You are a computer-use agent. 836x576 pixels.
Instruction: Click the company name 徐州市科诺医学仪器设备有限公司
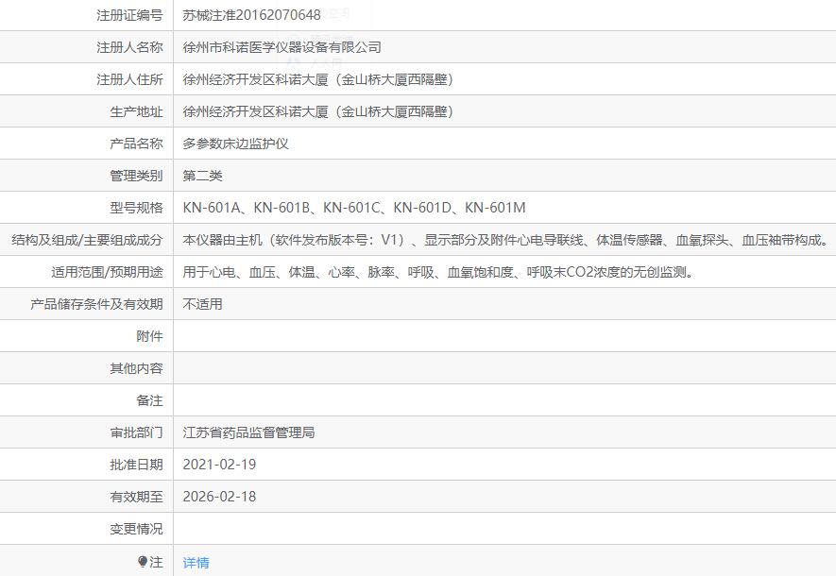pyautogui.click(x=282, y=47)
